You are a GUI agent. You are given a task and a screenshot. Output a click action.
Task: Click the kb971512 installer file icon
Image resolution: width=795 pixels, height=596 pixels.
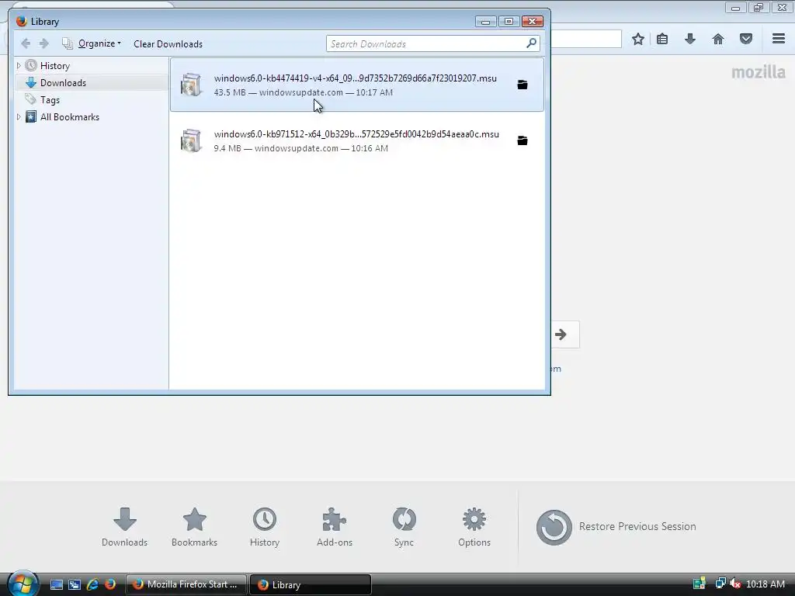191,140
